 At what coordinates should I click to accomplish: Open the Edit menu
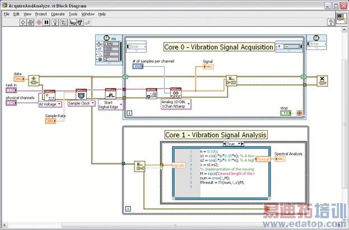coord(16,14)
